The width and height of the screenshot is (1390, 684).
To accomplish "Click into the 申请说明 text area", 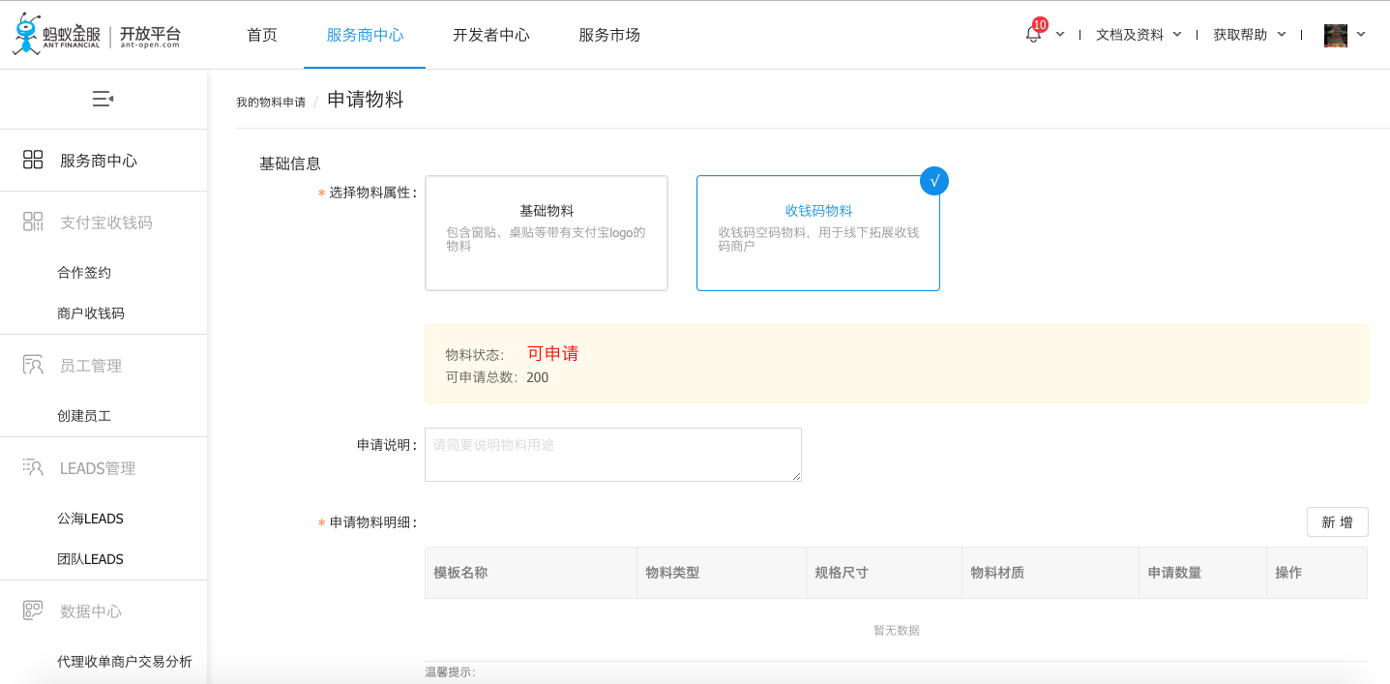I will [613, 455].
